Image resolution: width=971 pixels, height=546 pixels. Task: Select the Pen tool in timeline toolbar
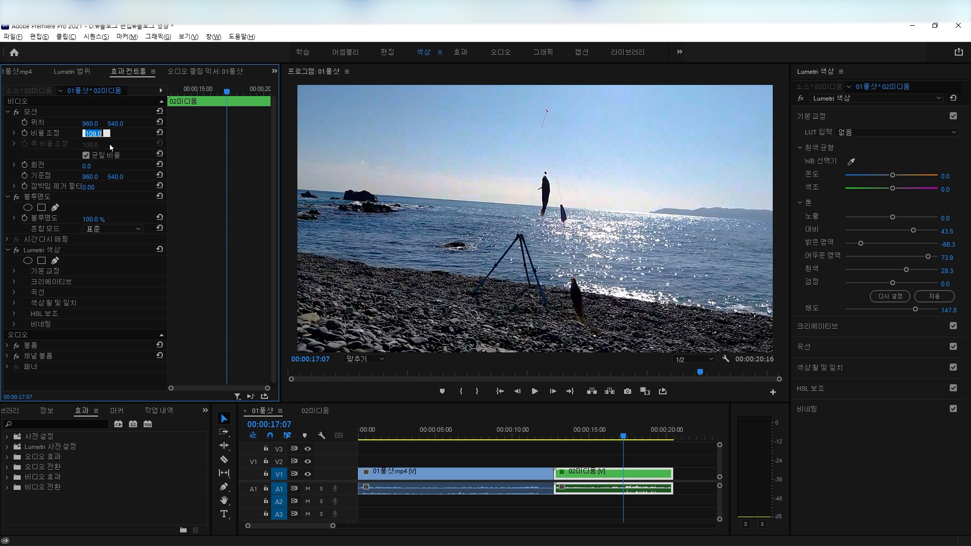(224, 486)
